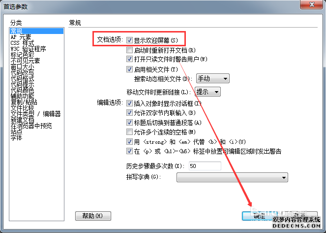Viewport: 326px width, 233px height.
Task: Close the 首选参数 dialog window
Action: [x=311, y=4]
